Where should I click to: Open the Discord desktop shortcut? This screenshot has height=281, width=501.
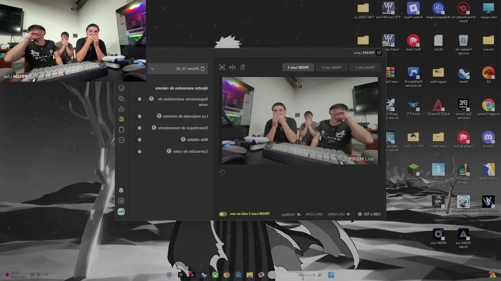coord(488,139)
